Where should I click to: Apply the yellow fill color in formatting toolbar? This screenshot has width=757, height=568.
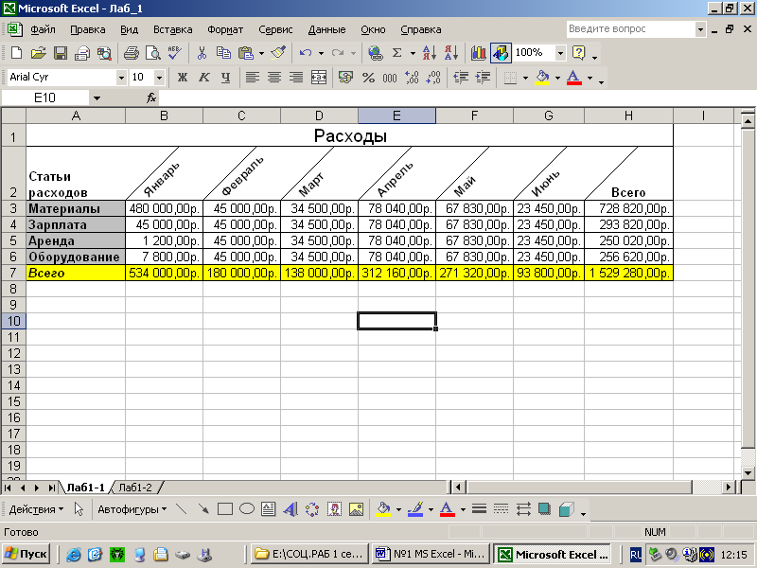[541, 78]
